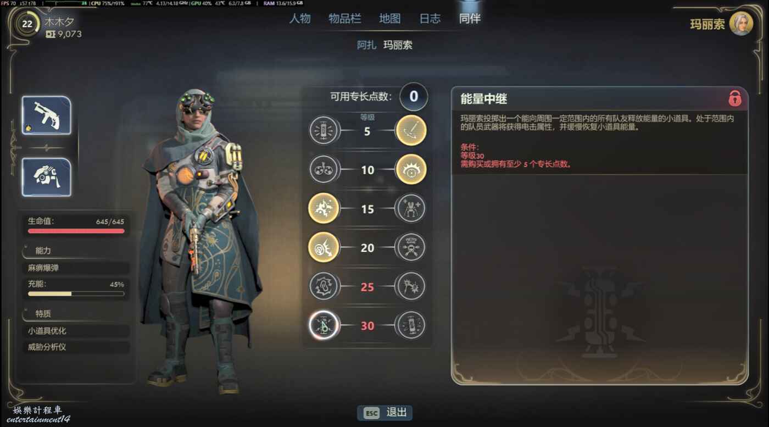Screen dimensions: 769x427
Task: Click the level 10 left perk icon
Action: pyautogui.click(x=324, y=170)
